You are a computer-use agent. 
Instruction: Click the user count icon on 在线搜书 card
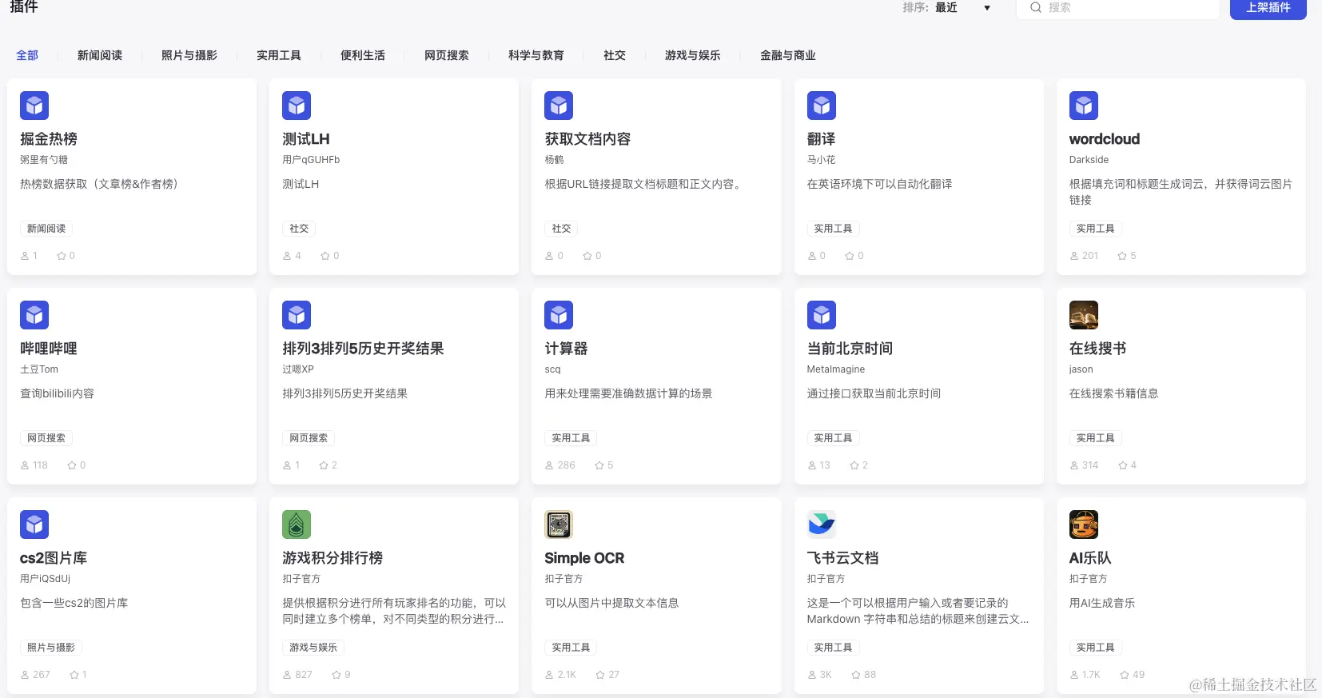pyautogui.click(x=1074, y=465)
